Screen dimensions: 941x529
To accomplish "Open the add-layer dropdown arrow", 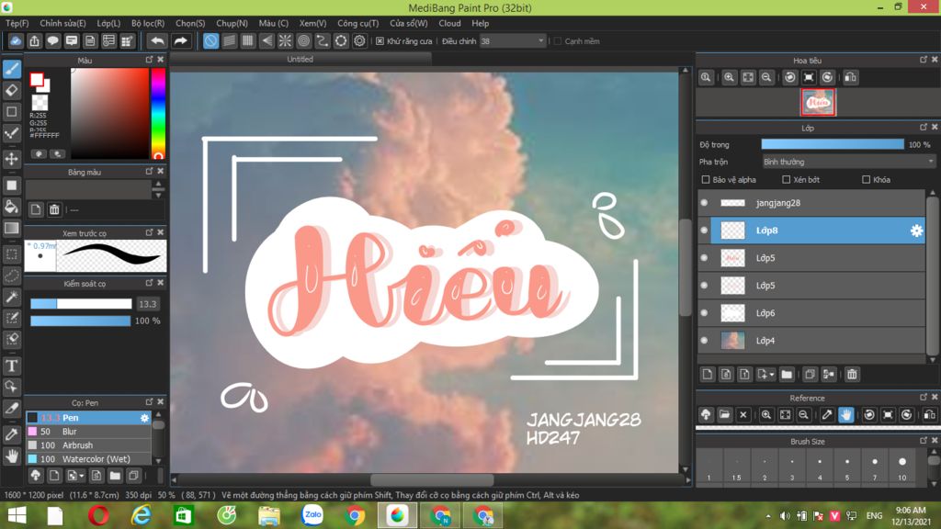I will click(771, 375).
